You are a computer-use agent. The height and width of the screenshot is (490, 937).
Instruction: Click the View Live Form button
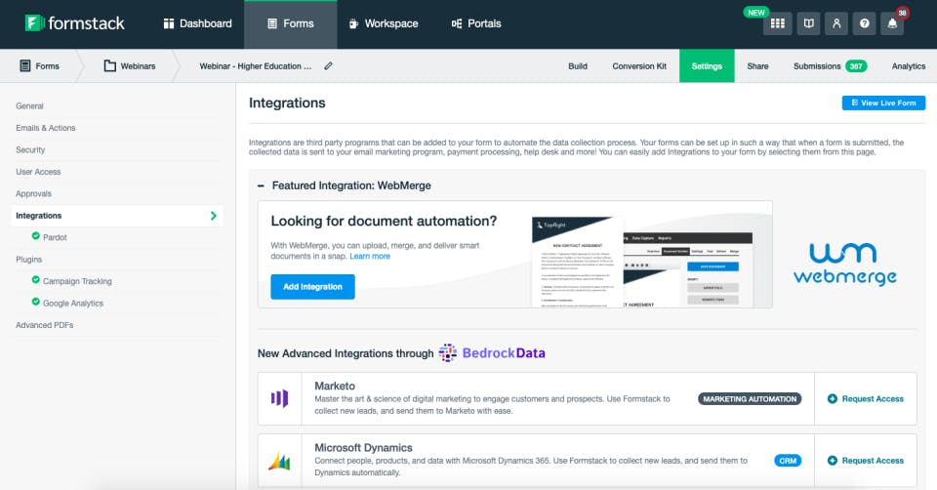click(884, 102)
